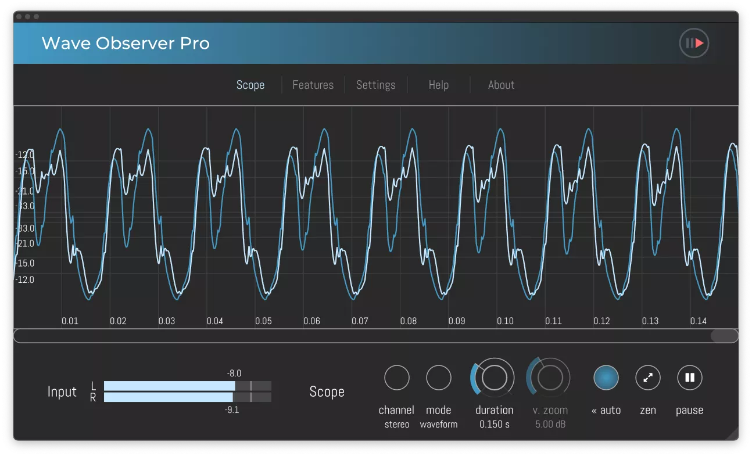Toggle channel from stereo to another mode
Screen dimensions: 752x456
pos(397,377)
